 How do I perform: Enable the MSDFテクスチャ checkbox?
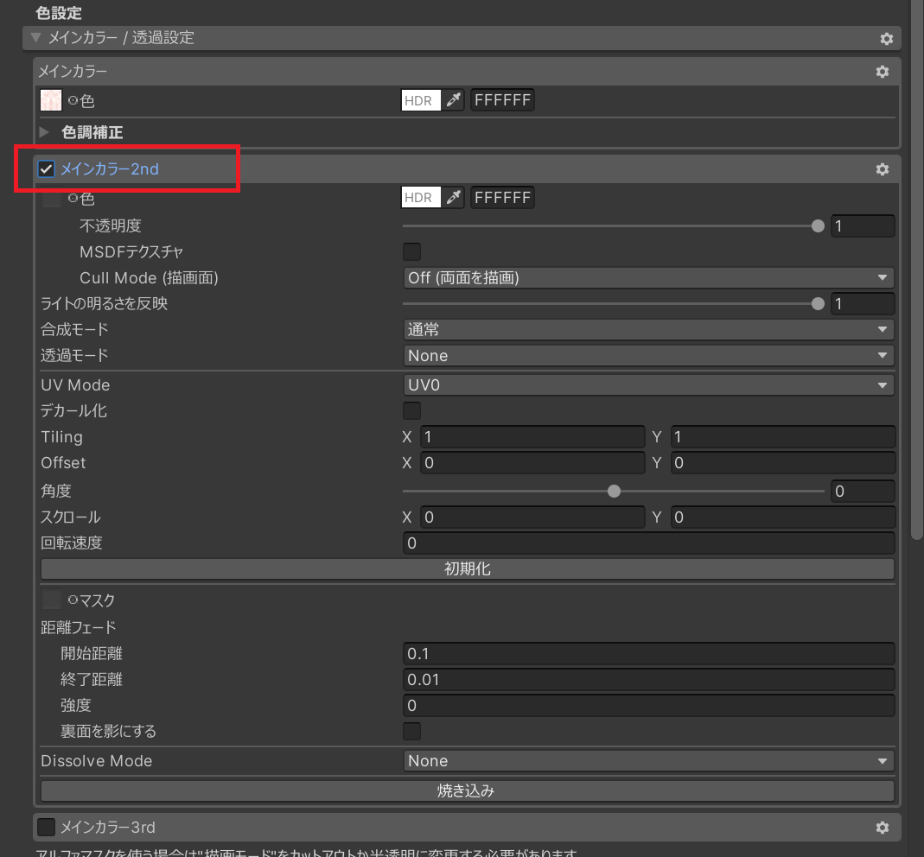pyautogui.click(x=412, y=252)
